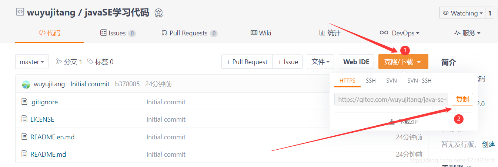The image size is (498, 167).
Task: Open the LICENSE file
Action: (x=42, y=119)
